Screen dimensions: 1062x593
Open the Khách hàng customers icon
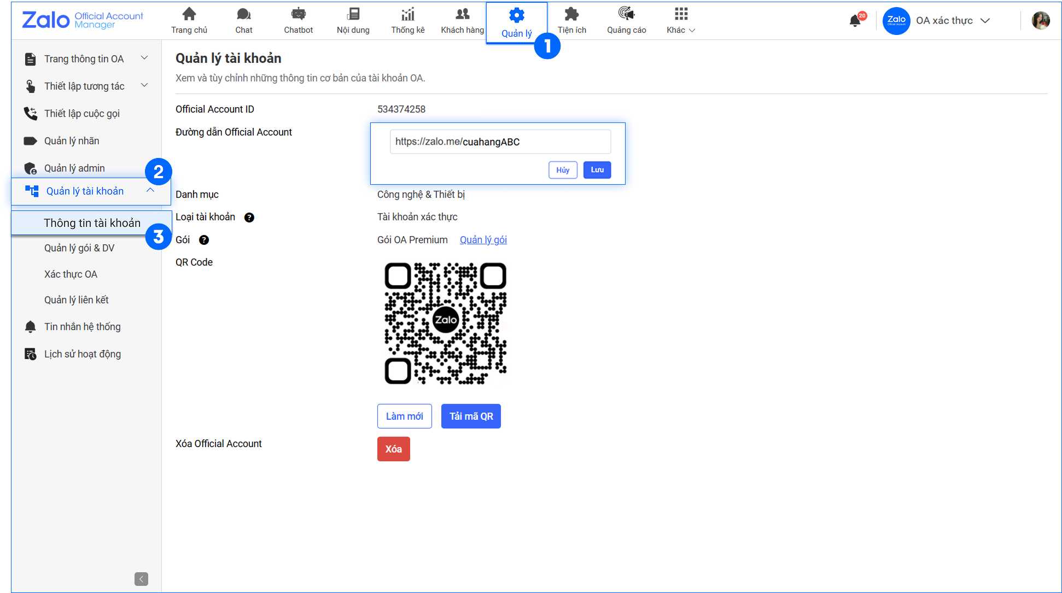(462, 15)
